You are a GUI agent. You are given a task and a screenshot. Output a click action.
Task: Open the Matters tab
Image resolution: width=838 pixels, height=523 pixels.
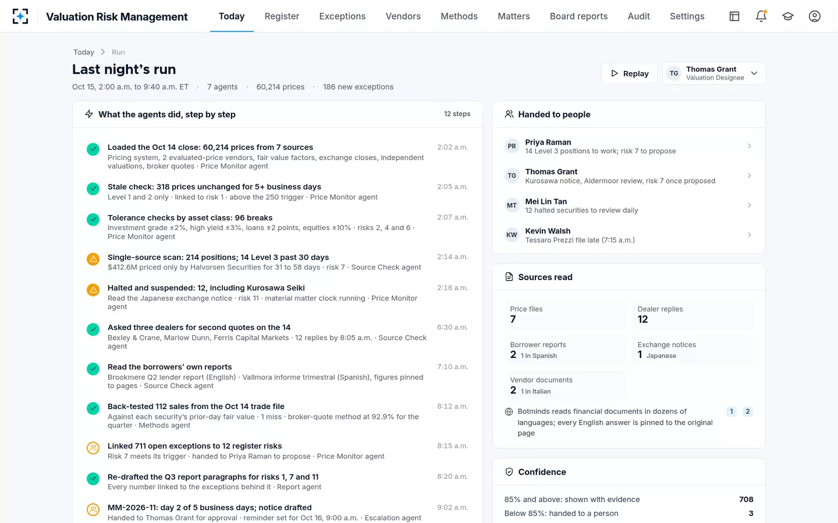(x=514, y=16)
